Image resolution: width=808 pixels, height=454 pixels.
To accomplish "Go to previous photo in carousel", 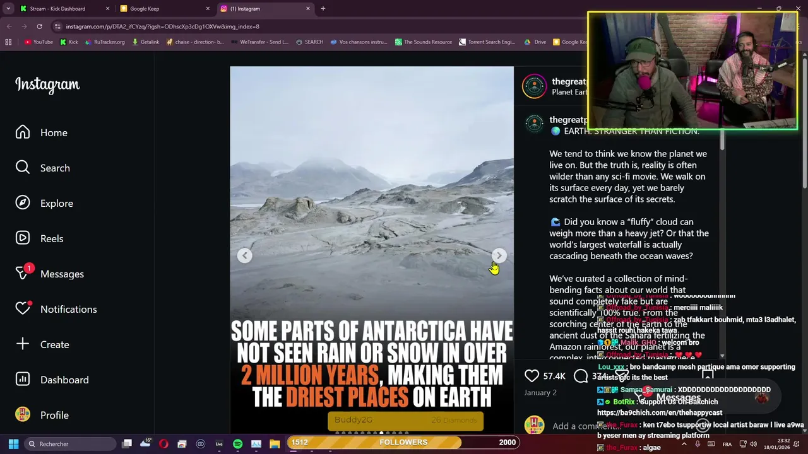I will (244, 255).
